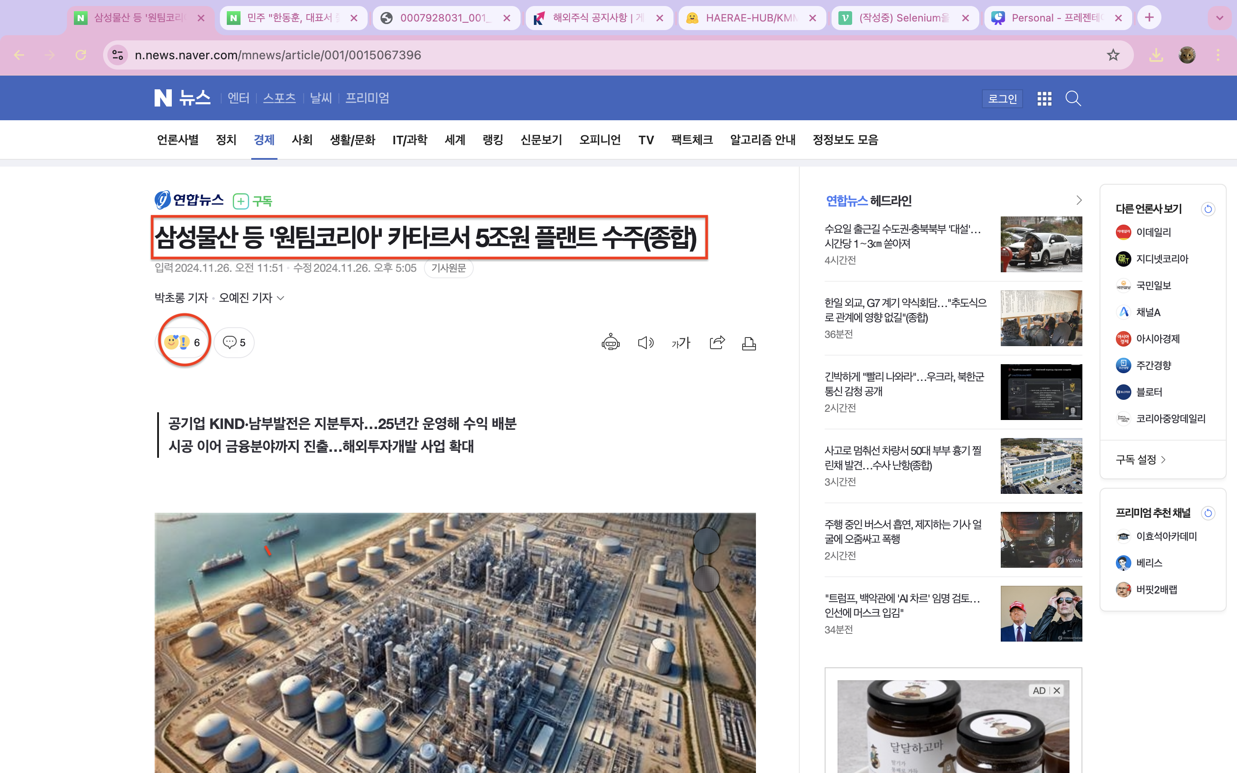Expand the reporter list chevron
The width and height of the screenshot is (1237, 773).
(280, 298)
